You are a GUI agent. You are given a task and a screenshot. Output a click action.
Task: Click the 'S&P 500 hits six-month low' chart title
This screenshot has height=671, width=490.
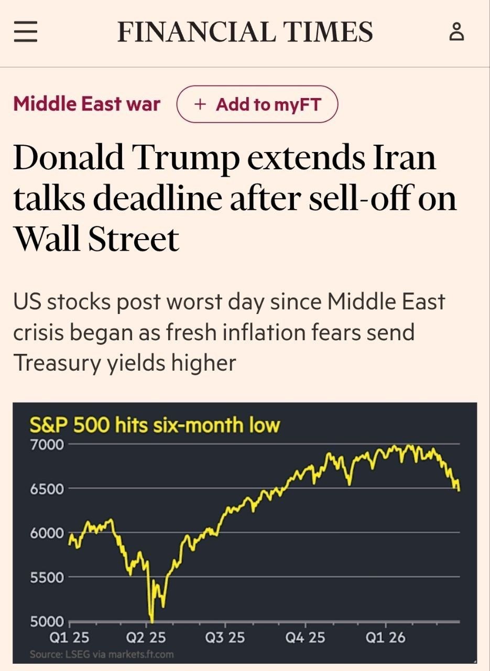click(x=156, y=425)
